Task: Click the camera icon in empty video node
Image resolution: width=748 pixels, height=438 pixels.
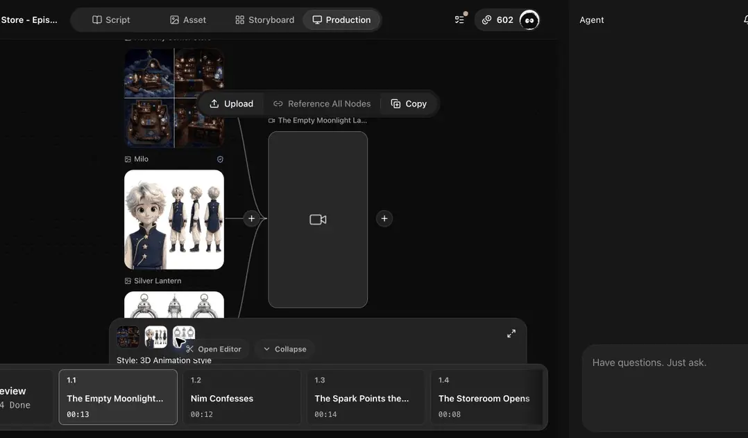Action: click(318, 220)
